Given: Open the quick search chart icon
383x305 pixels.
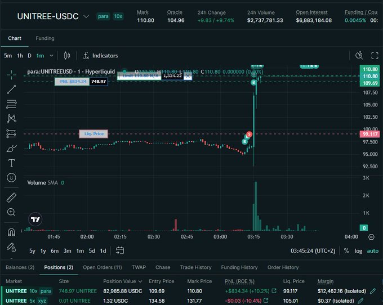Looking at the screenshot, I should pyautogui.click(x=359, y=55).
